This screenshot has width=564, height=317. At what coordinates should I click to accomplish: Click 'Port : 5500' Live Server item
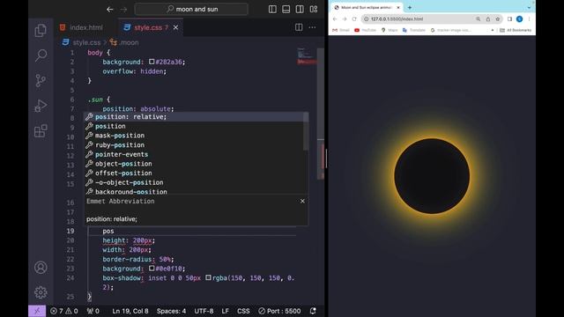279,311
